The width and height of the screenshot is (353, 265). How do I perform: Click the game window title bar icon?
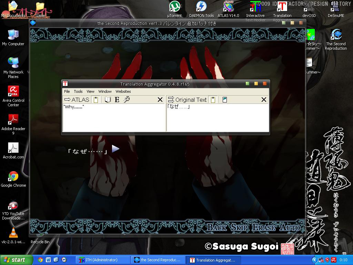[33, 23]
